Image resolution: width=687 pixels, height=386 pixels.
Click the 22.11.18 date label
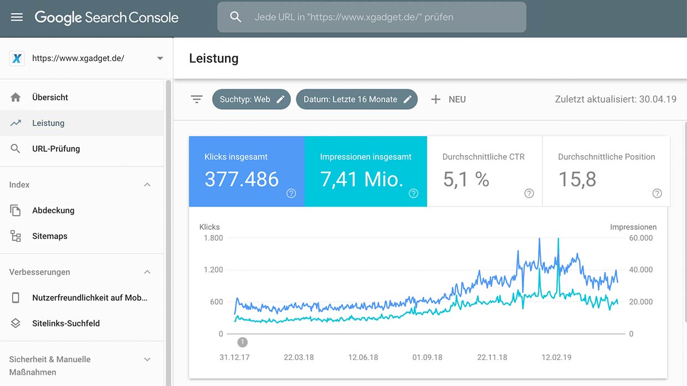(x=492, y=357)
